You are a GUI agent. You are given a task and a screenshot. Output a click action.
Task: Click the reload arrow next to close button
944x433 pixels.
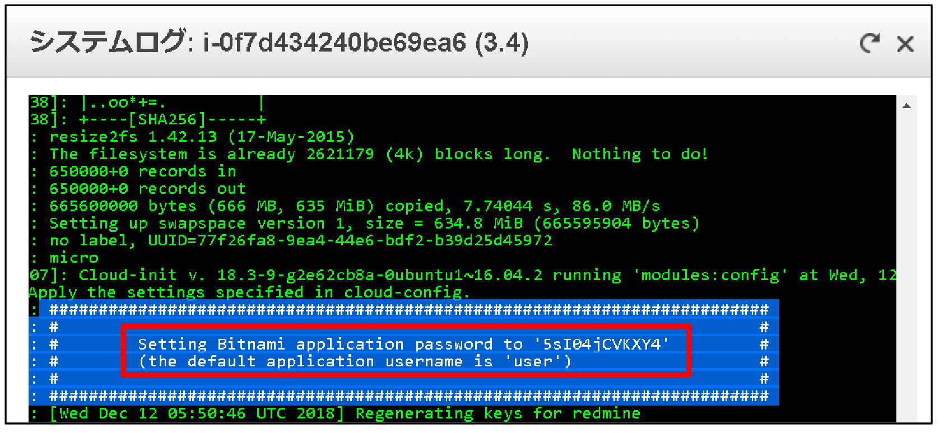click(x=868, y=44)
